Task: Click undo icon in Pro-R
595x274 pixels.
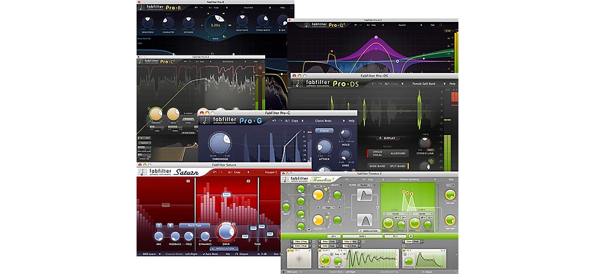Action: point(196,7)
